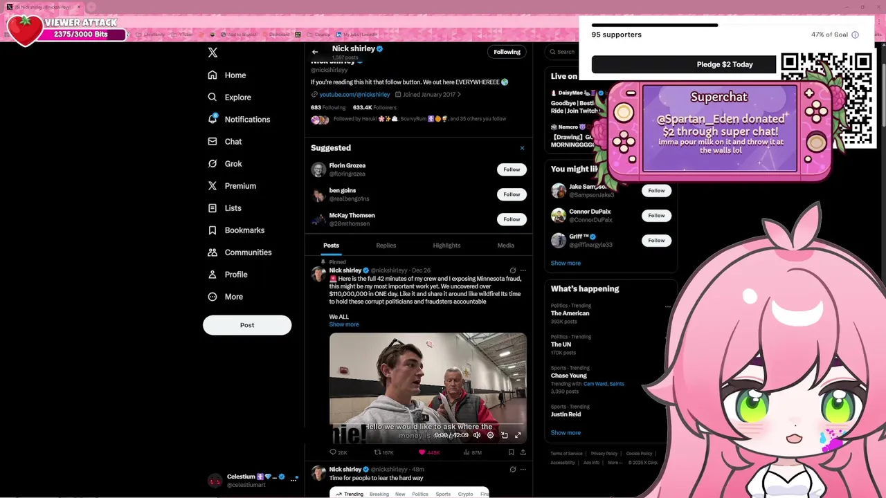This screenshot has width=886, height=498.
Task: Show more under You might like
Action: click(566, 263)
